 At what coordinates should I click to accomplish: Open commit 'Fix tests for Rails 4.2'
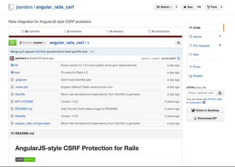[74, 72]
